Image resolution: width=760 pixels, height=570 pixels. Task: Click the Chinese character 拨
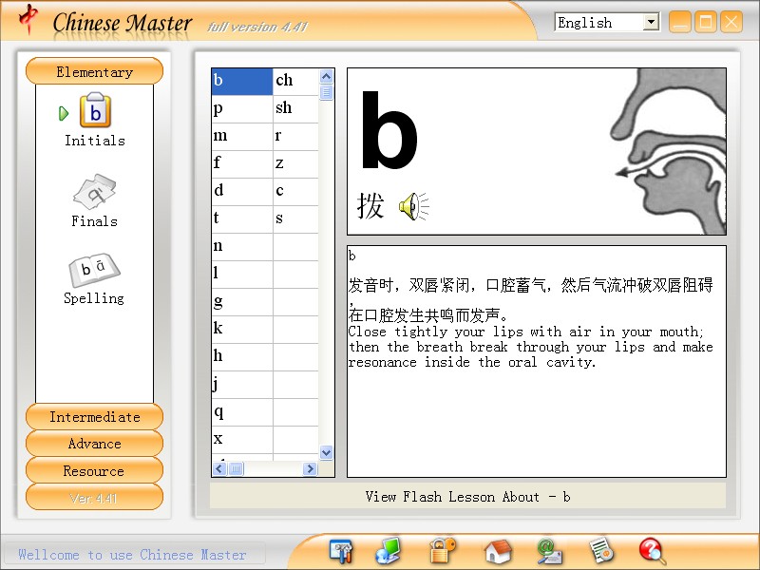370,206
